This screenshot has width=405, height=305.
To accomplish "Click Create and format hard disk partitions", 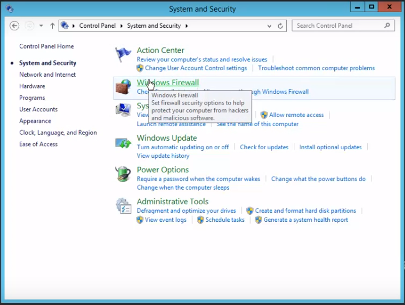I will coord(306,211).
